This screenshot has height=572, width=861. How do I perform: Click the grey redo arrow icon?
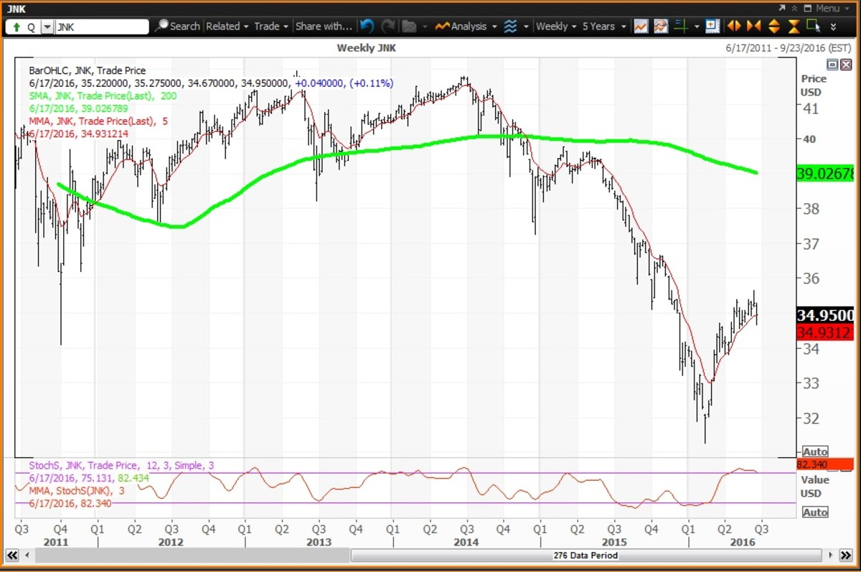point(388,27)
